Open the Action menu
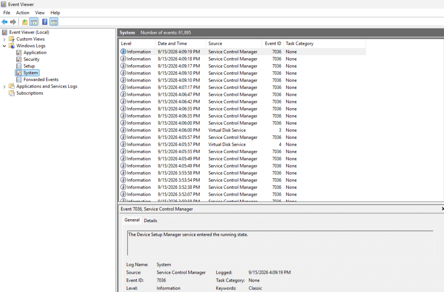 coord(23,13)
